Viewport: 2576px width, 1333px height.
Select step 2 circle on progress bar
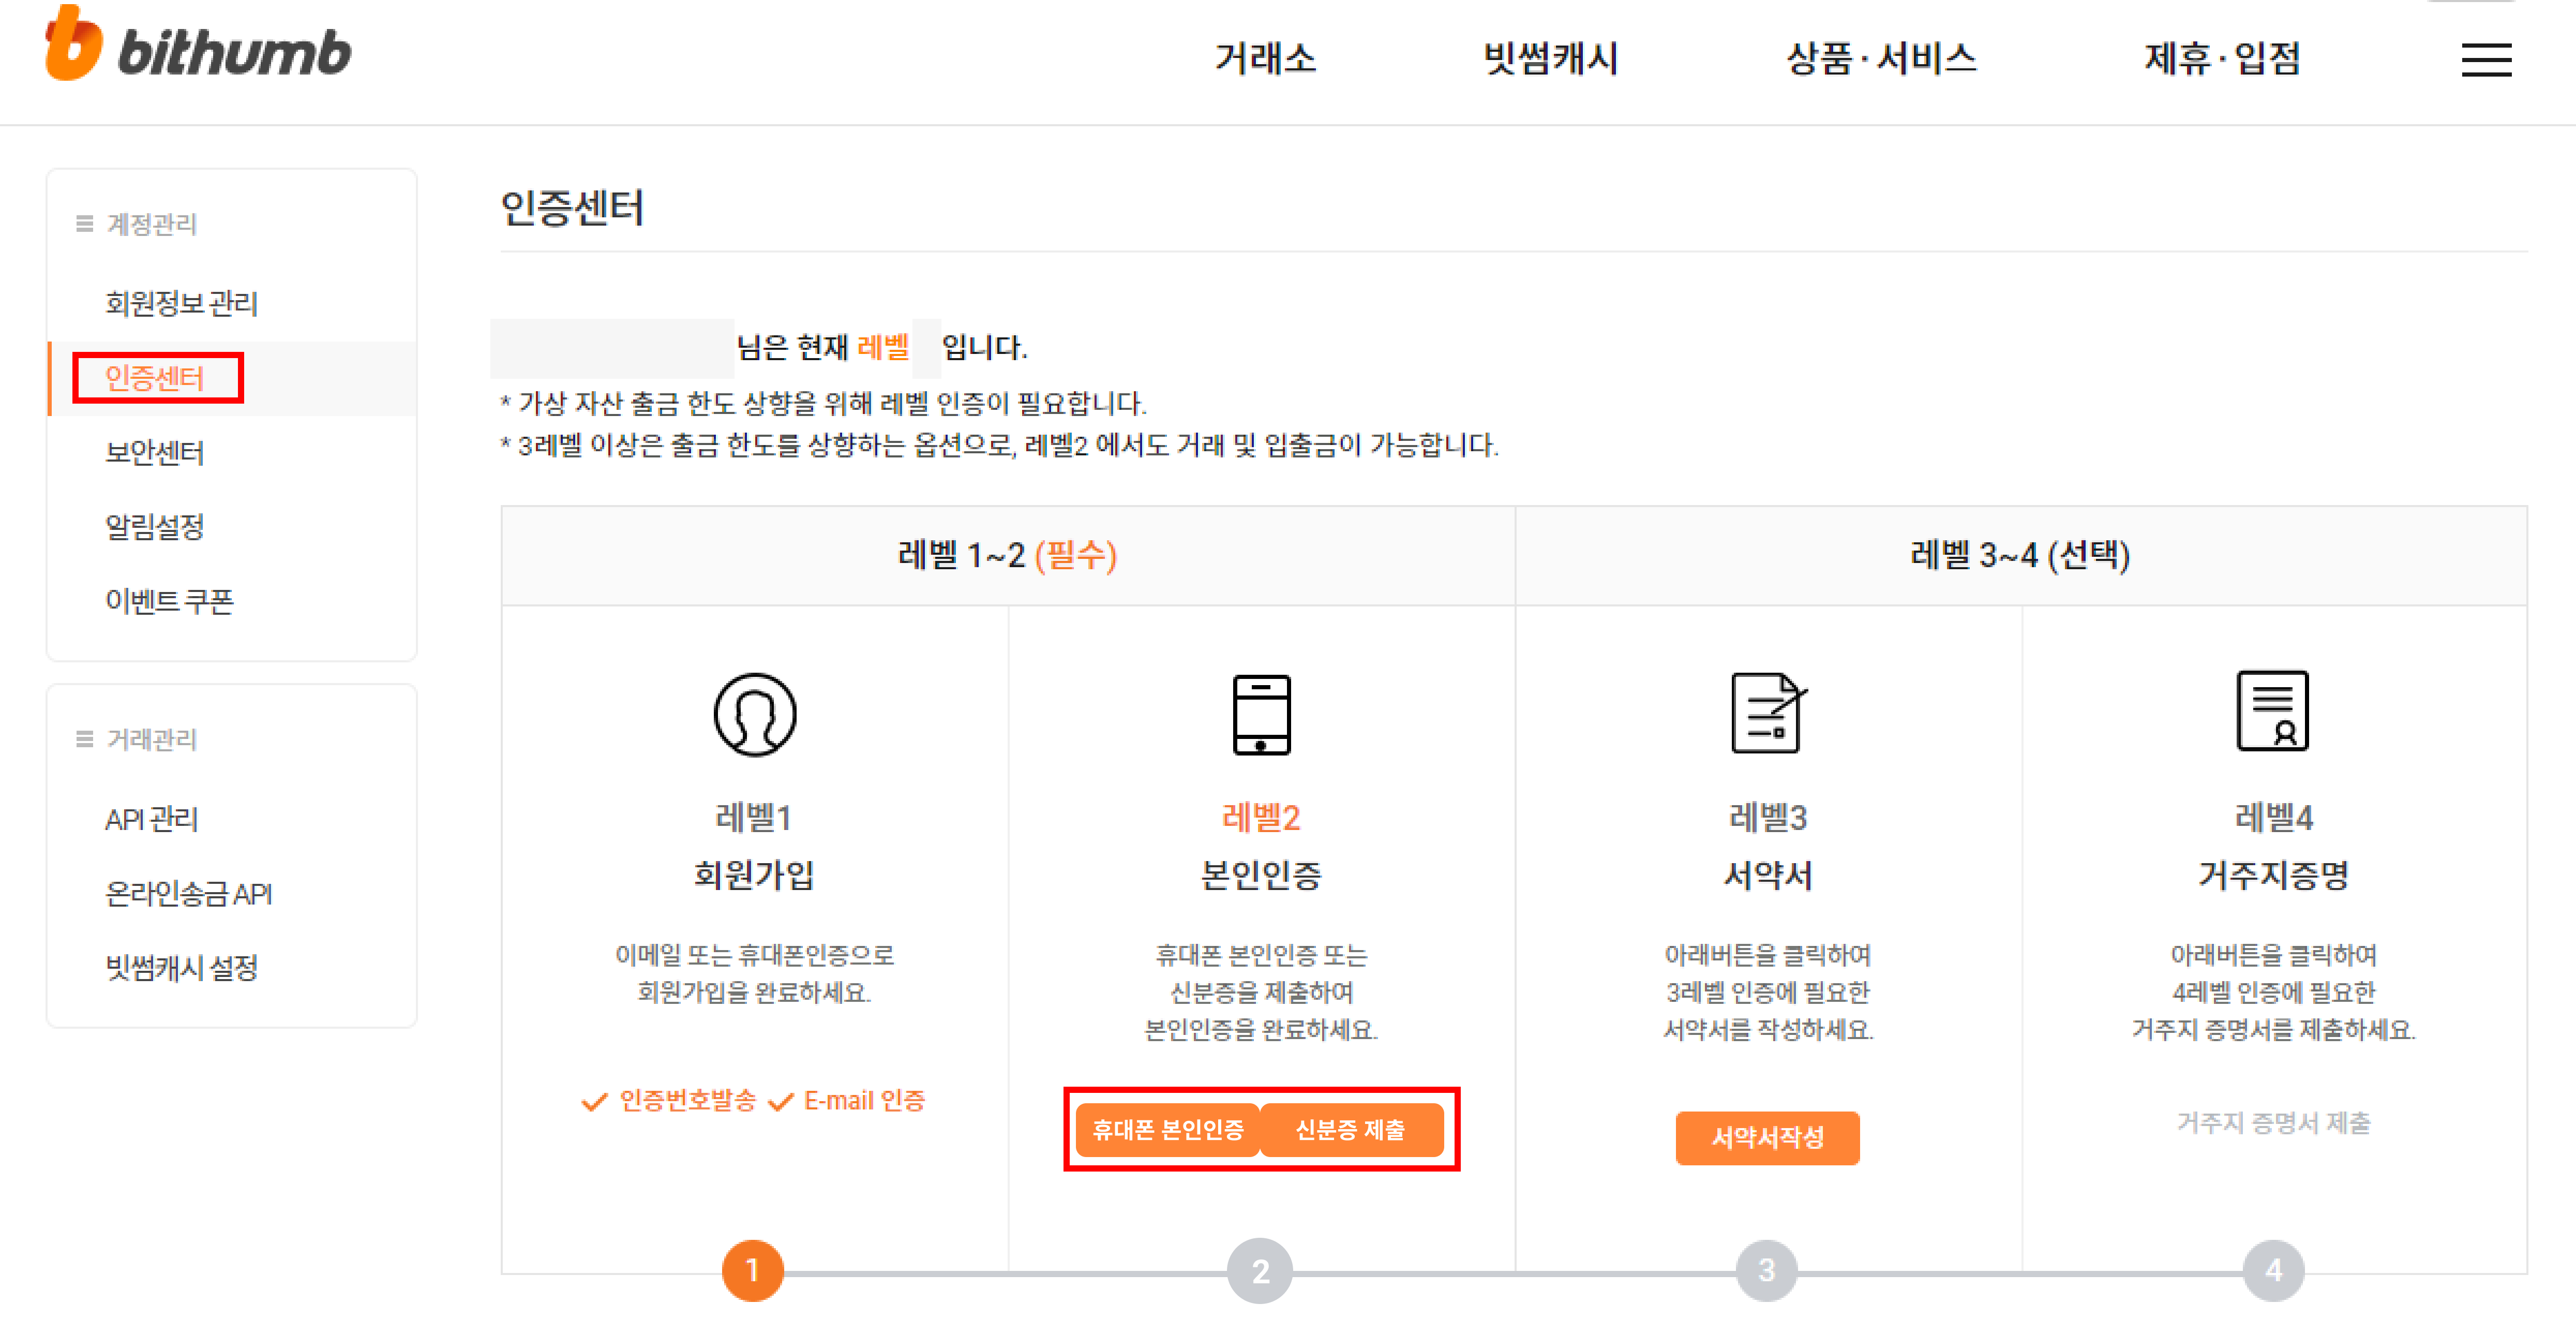[x=1259, y=1270]
